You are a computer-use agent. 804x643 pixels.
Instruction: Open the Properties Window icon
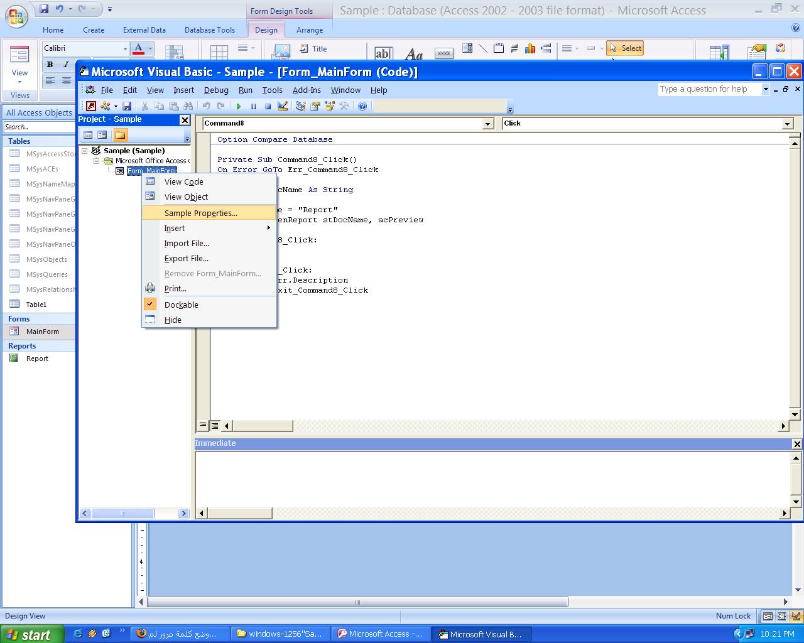(315, 106)
